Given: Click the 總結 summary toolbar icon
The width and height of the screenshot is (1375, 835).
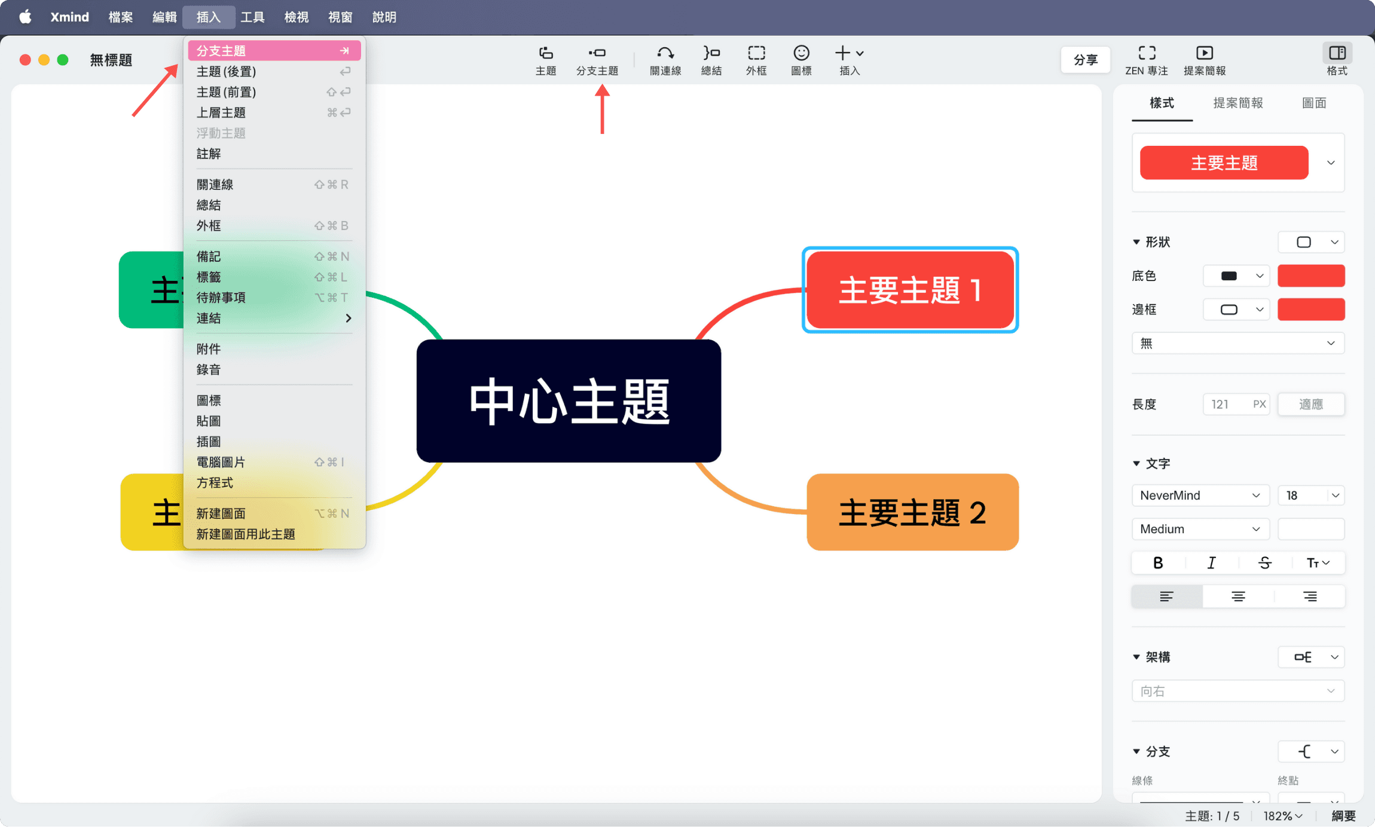Looking at the screenshot, I should pos(710,60).
